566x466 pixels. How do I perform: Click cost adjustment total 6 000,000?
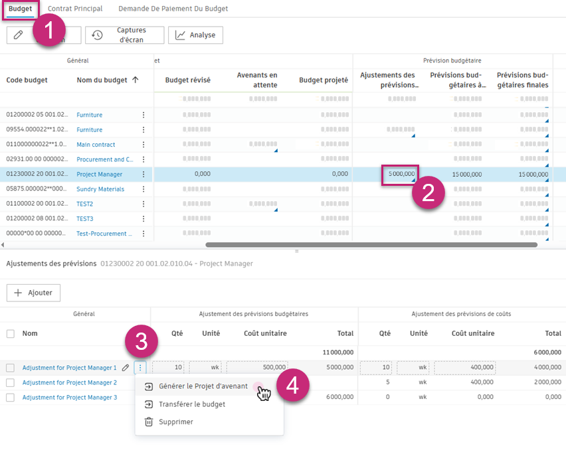(x=547, y=352)
